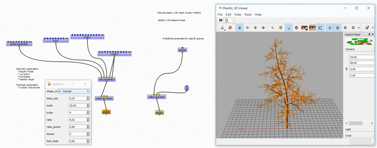Toggle the solid rendering mode button
The height and width of the screenshot is (148, 377).
click(240, 28)
